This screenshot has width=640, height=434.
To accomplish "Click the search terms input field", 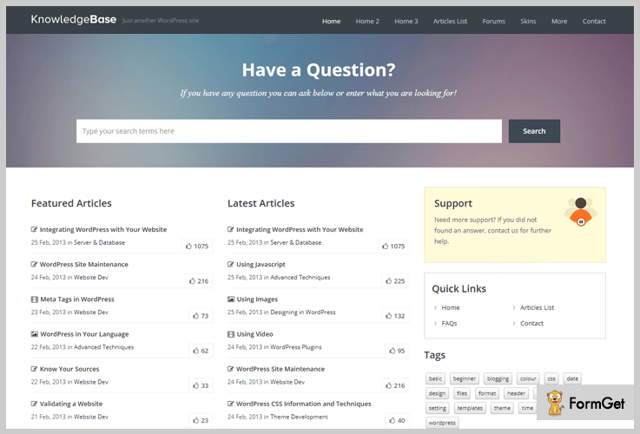I will (288, 131).
